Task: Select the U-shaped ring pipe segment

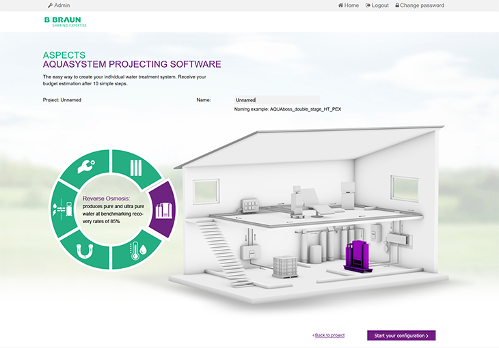Action: point(85,251)
